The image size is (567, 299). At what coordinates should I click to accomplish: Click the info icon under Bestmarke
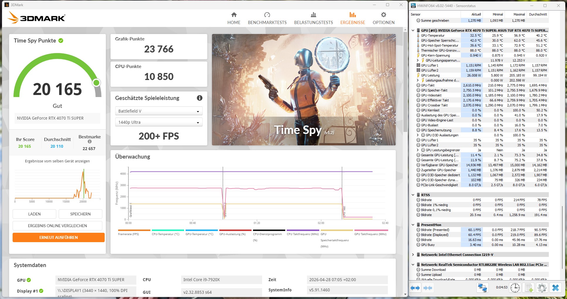89,141
